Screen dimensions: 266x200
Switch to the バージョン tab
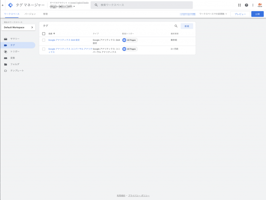[x=30, y=14]
